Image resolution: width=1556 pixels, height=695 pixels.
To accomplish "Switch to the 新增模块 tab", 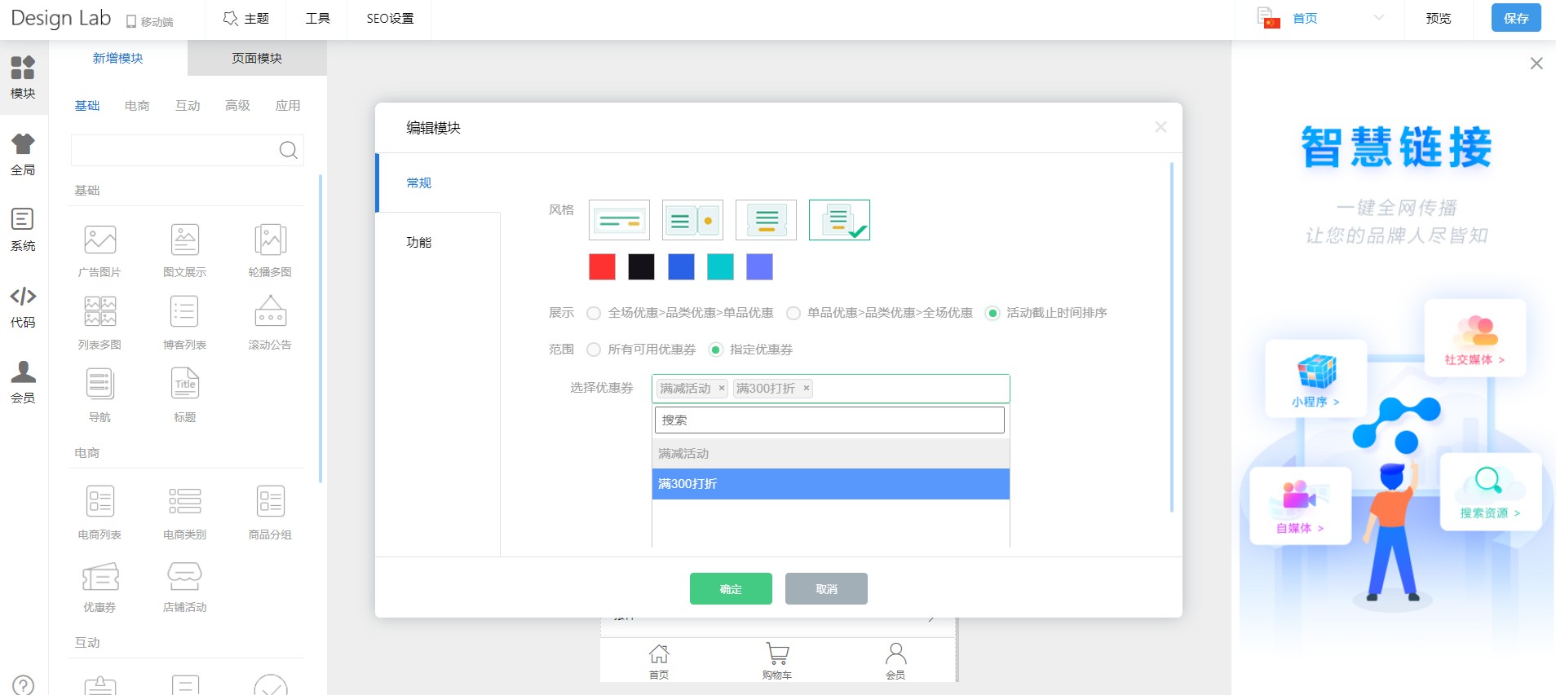I will (118, 58).
